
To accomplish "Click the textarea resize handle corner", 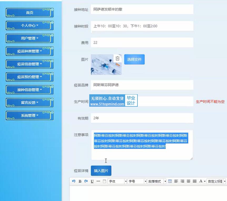I will click(x=191, y=158).
